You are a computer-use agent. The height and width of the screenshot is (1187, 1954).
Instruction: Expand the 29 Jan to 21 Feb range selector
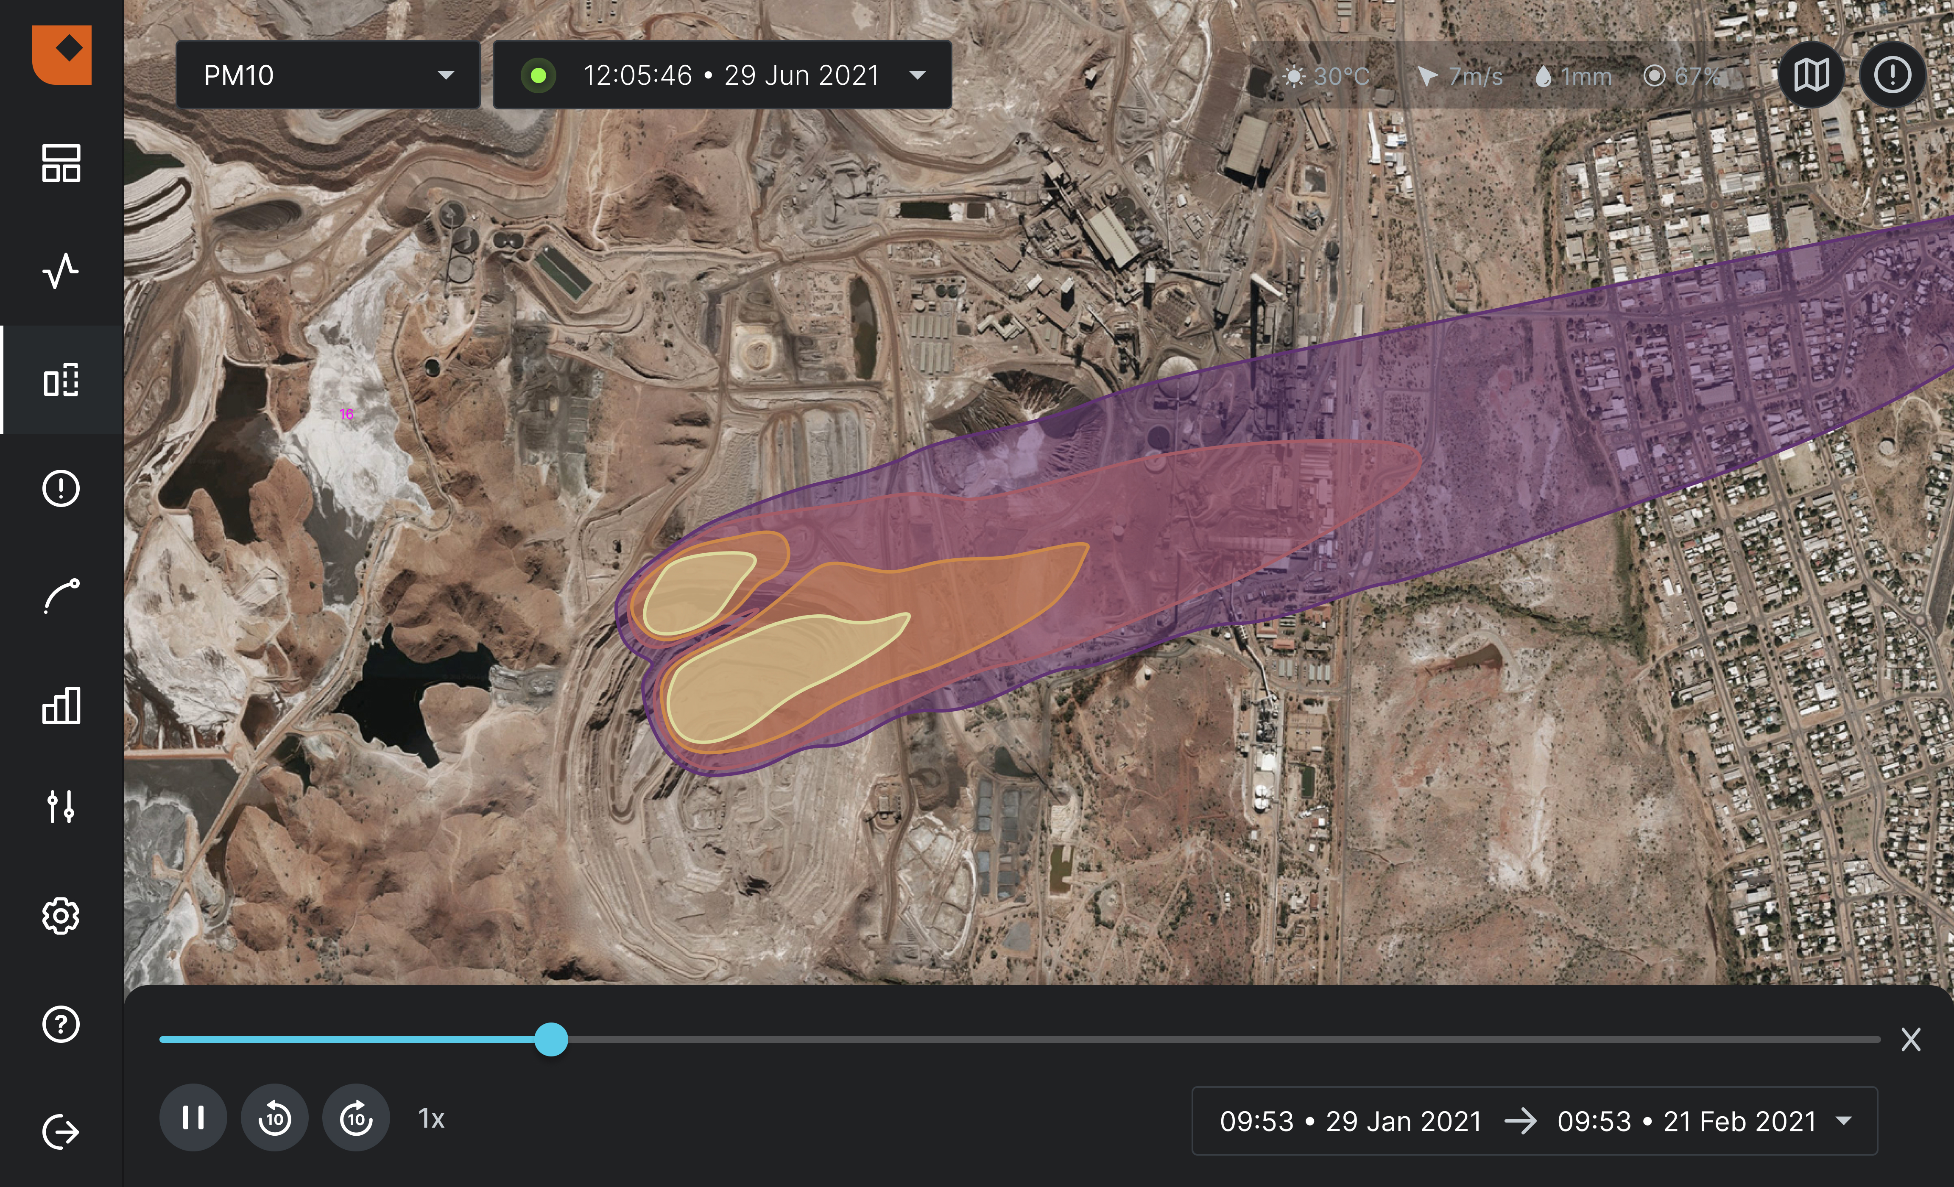coord(1534,1121)
